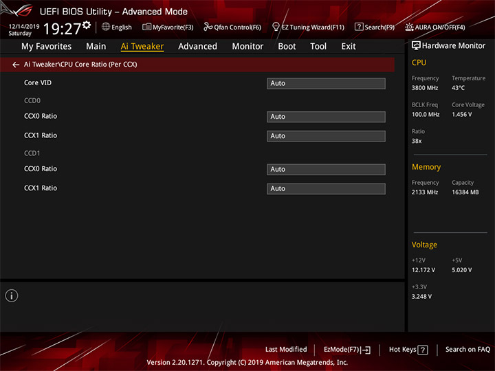Click the globe language icon
Viewport: 495px width, 371px height.
[106, 27]
